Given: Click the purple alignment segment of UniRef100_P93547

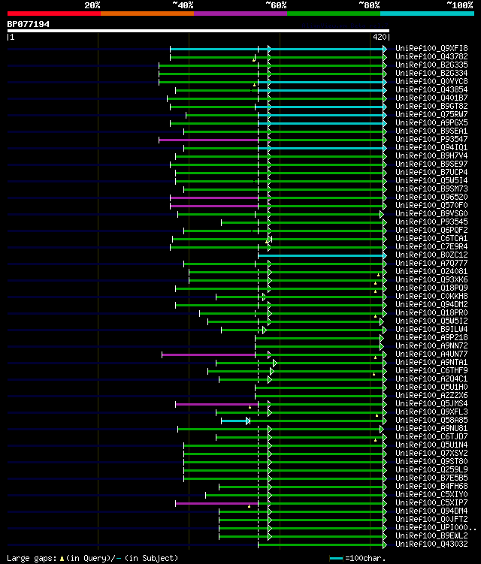Looking at the screenshot, I should point(208,140).
